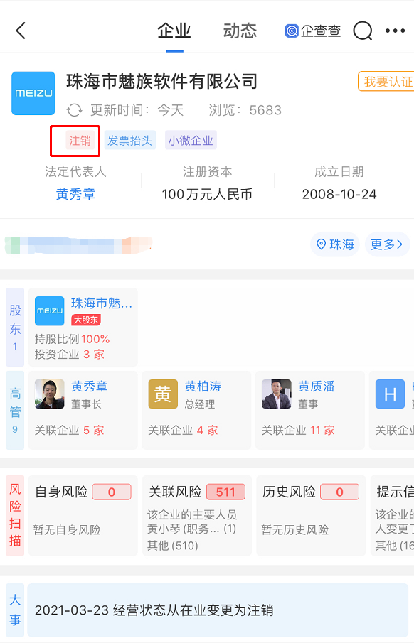The image size is (414, 643).
Task: Click 其他 (510) risk entry
Action: pos(172,546)
